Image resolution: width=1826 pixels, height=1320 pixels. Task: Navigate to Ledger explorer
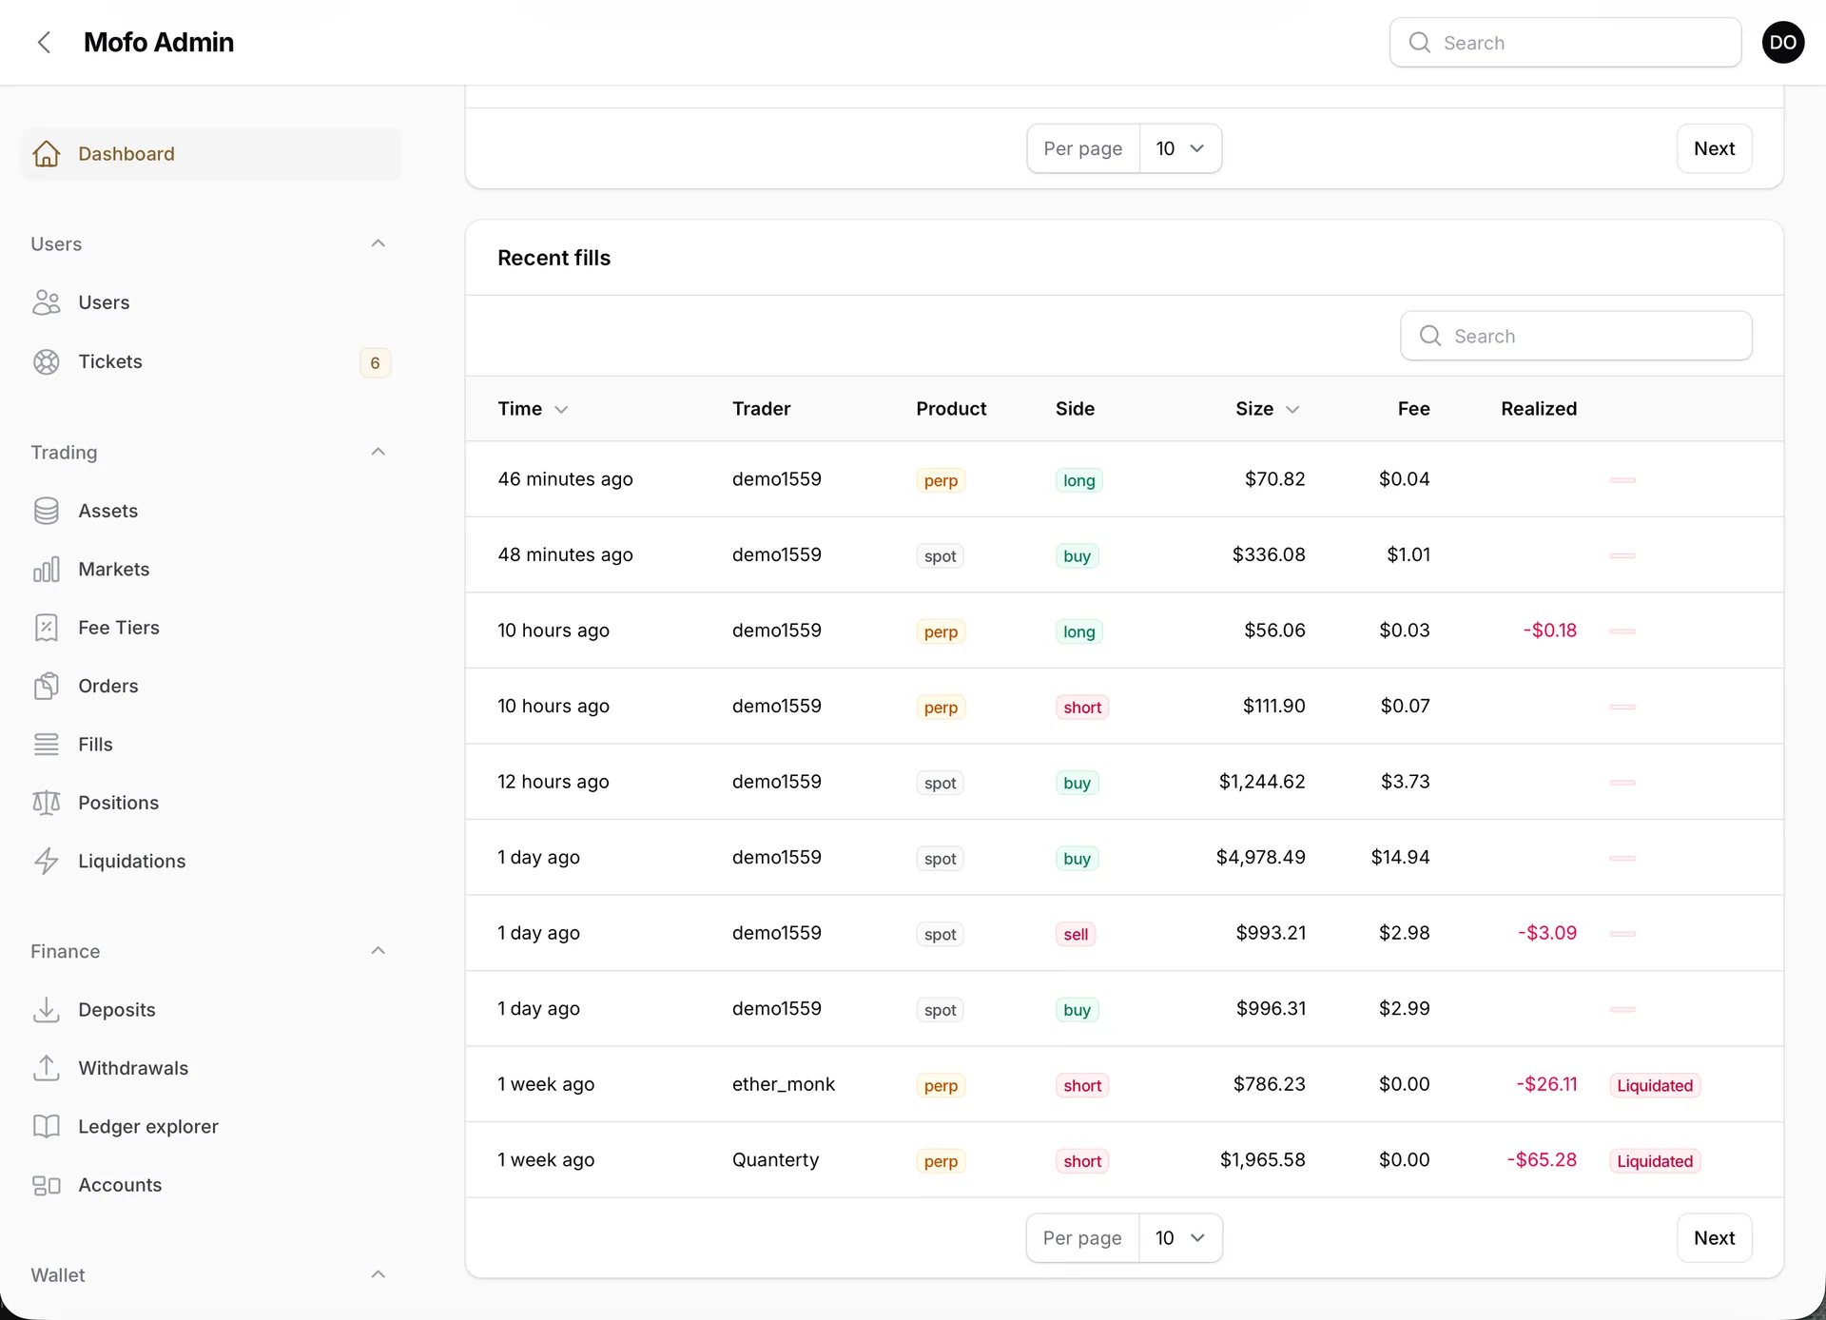tap(211, 1127)
